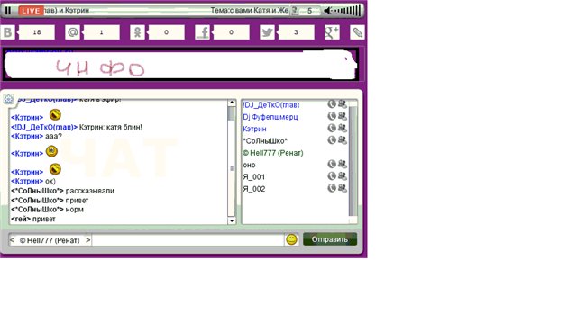The height and width of the screenshot is (324, 577).
Task: Open smiley emoticon picker
Action: tap(291, 239)
